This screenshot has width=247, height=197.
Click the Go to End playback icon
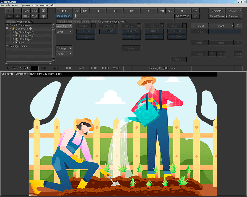[183, 11]
